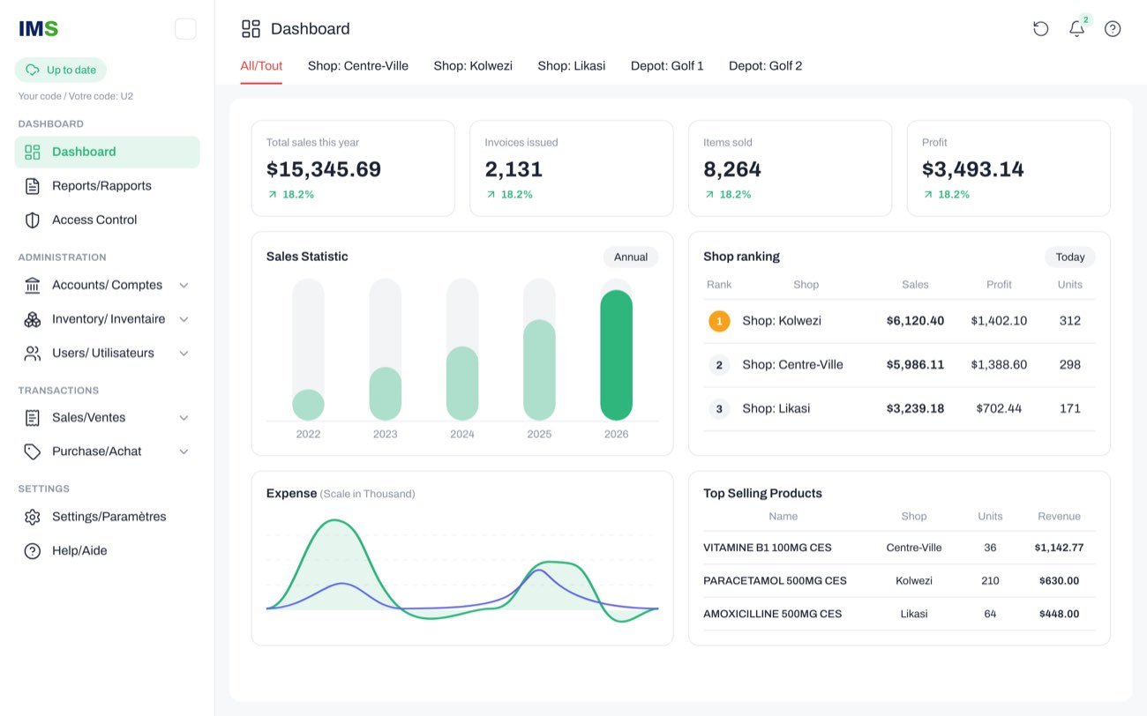Click the Dashboard grid icon beside page title
This screenshot has height=716, width=1147.
pos(251,29)
